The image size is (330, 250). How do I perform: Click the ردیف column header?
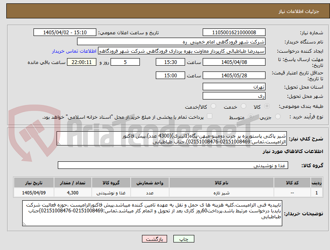[x=316, y=183]
